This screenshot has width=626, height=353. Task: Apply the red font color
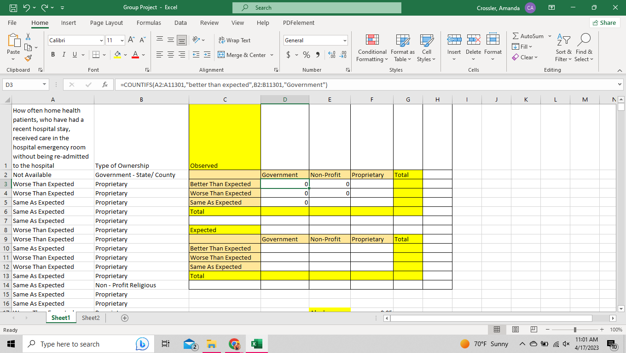tap(135, 55)
